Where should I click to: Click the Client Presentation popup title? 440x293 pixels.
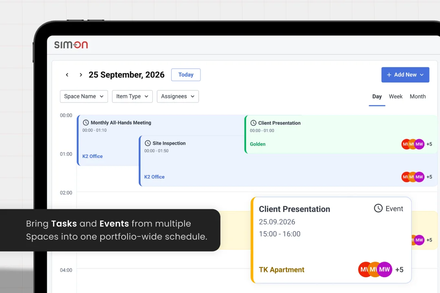(x=295, y=209)
